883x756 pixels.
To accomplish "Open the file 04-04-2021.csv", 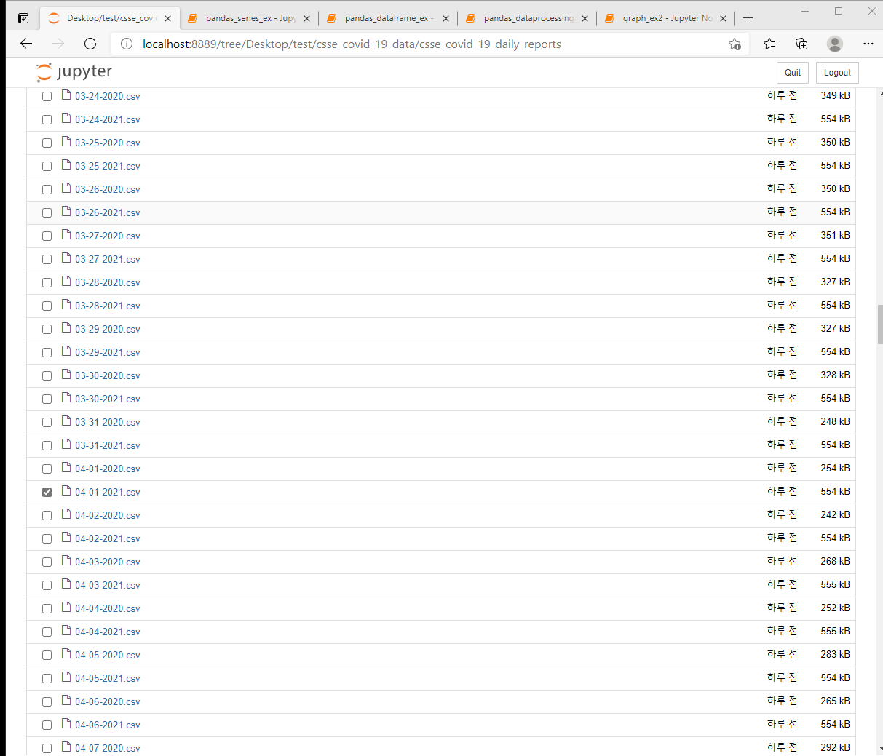I will 108,632.
